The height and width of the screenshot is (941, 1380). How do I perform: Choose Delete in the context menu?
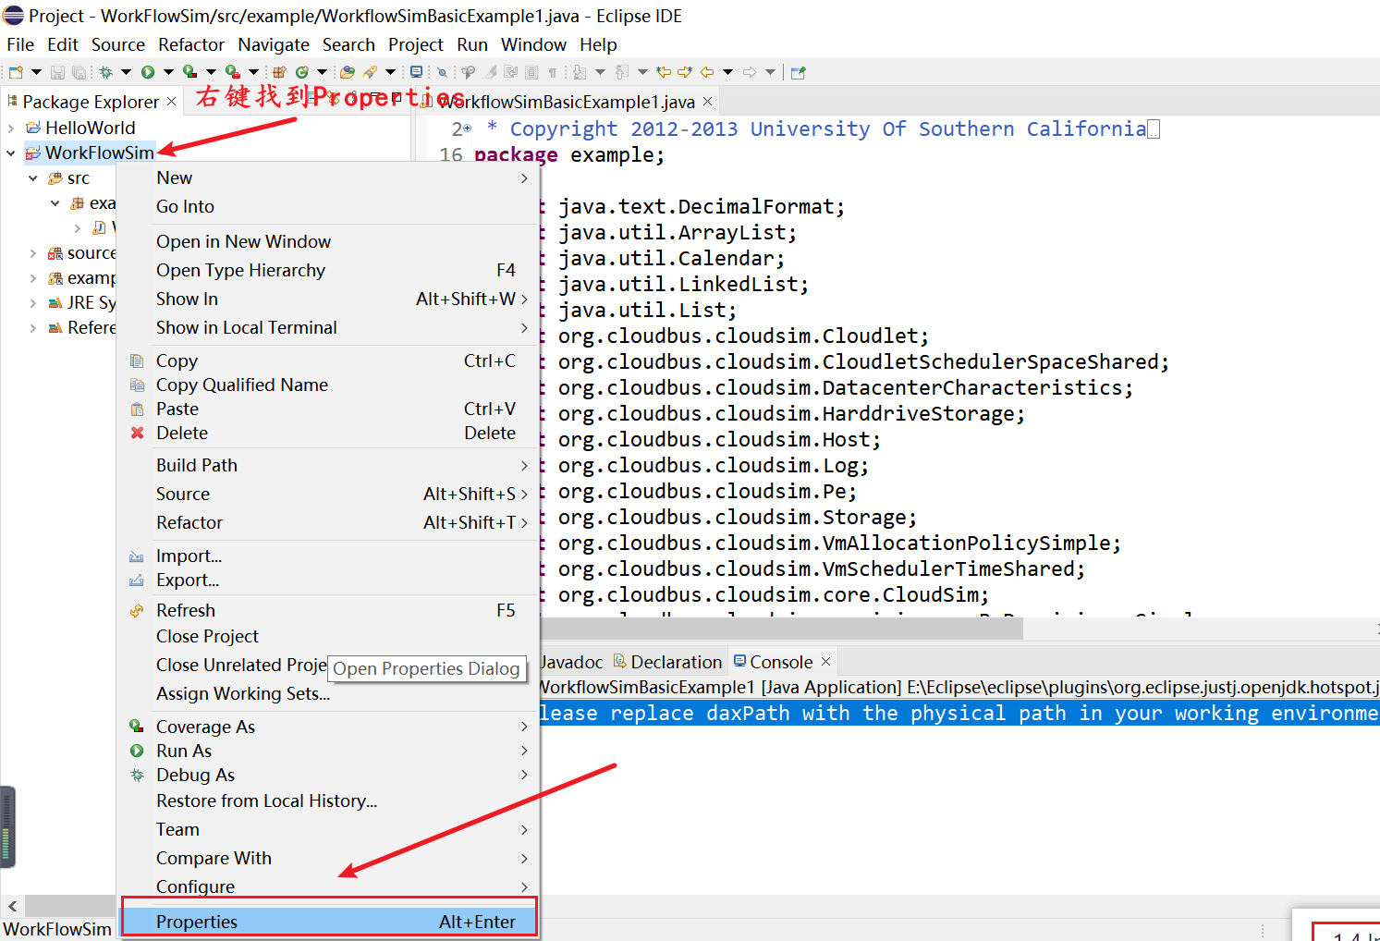click(329, 433)
